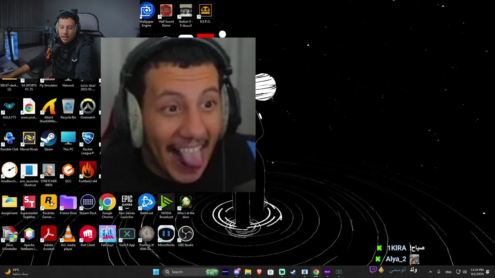Open notifications bell icon
The height and width of the screenshot is (278, 495).
tap(488, 272)
